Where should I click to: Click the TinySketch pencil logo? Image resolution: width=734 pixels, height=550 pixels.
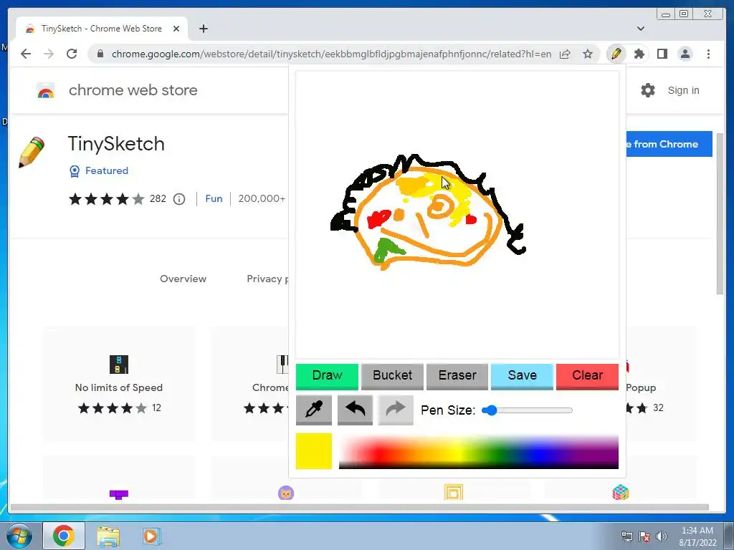click(x=31, y=152)
